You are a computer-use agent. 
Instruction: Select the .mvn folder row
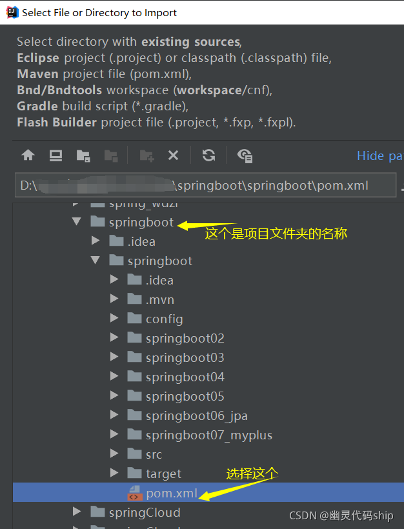point(208,299)
